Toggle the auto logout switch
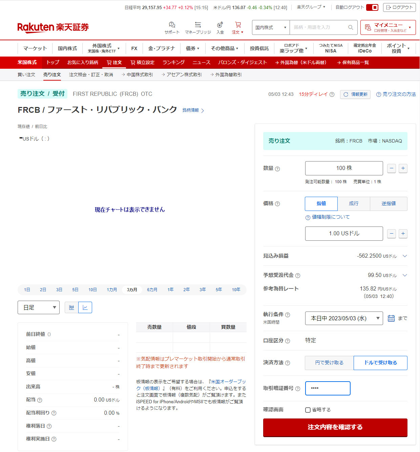The image size is (420, 452). [x=372, y=7]
